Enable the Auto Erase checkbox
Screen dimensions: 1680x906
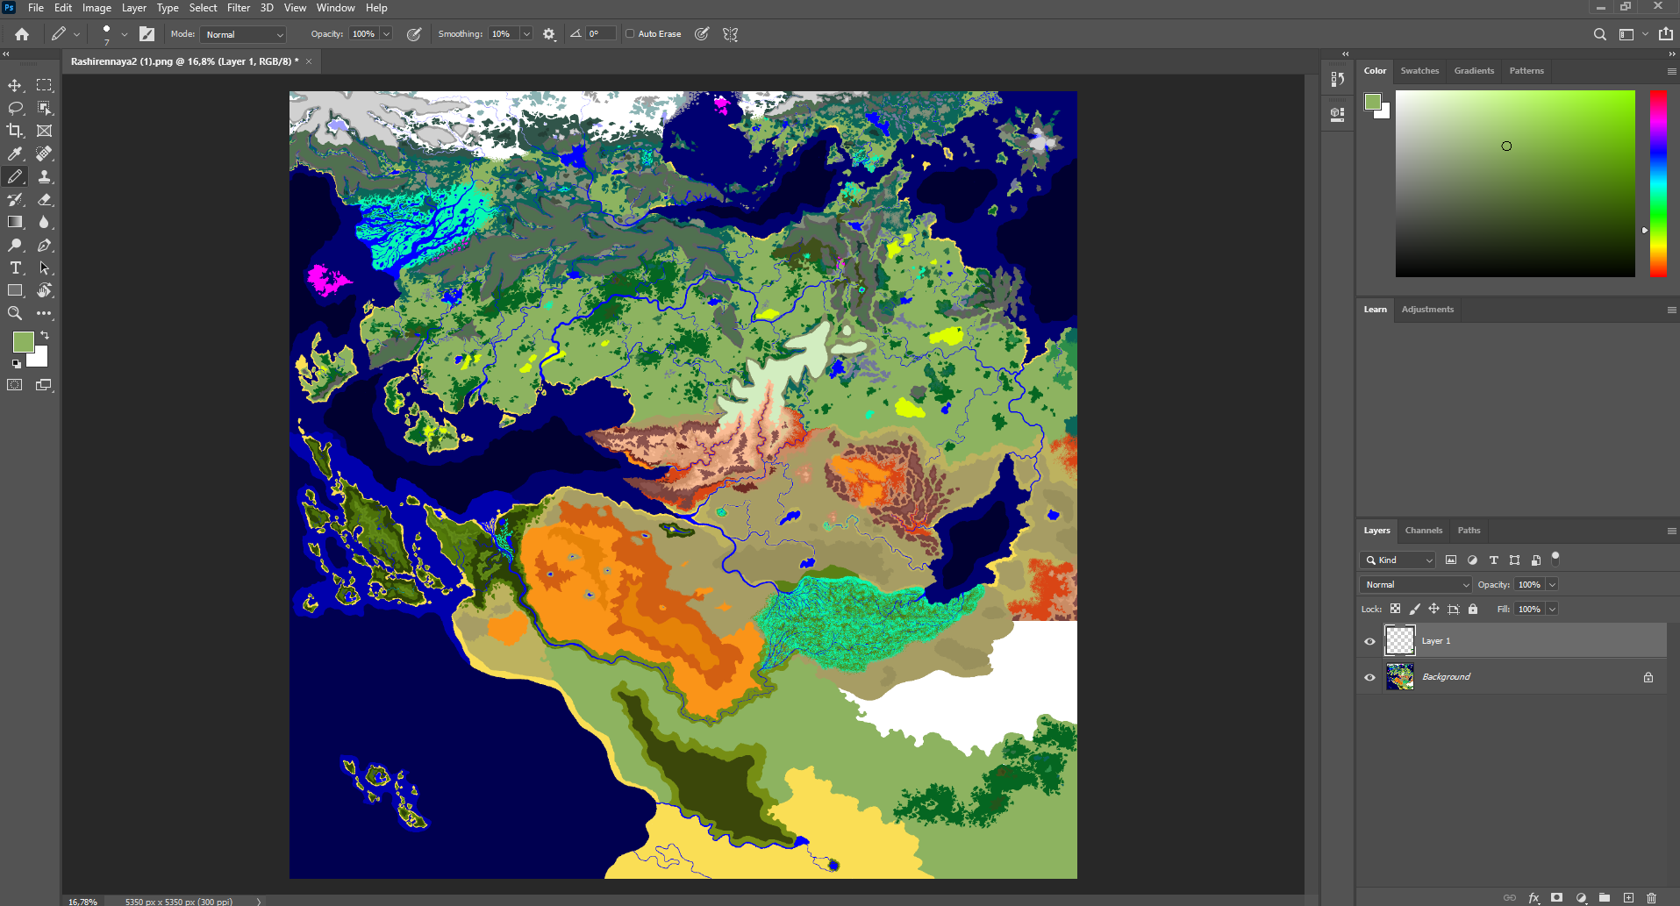[630, 34]
